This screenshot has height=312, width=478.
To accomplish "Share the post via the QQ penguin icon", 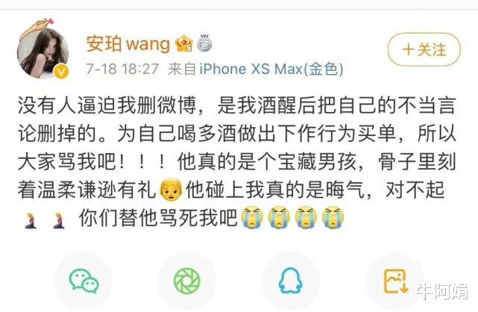I will click(290, 281).
